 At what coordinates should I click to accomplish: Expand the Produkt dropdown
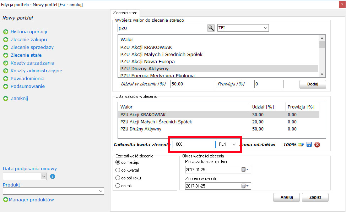tap(101, 191)
